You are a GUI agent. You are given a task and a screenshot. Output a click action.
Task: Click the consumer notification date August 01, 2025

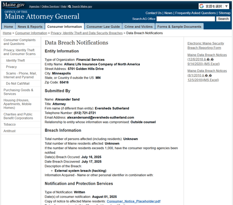click(x=104, y=197)
